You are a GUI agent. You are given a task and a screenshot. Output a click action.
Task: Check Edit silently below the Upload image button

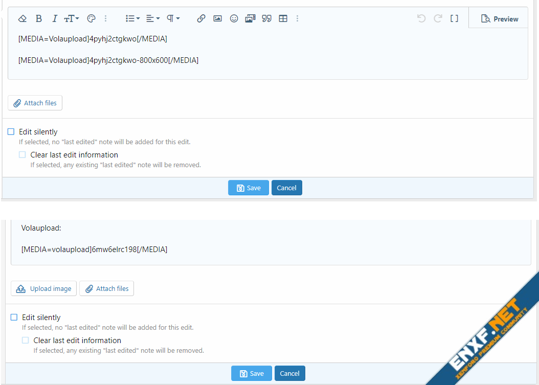(x=14, y=318)
